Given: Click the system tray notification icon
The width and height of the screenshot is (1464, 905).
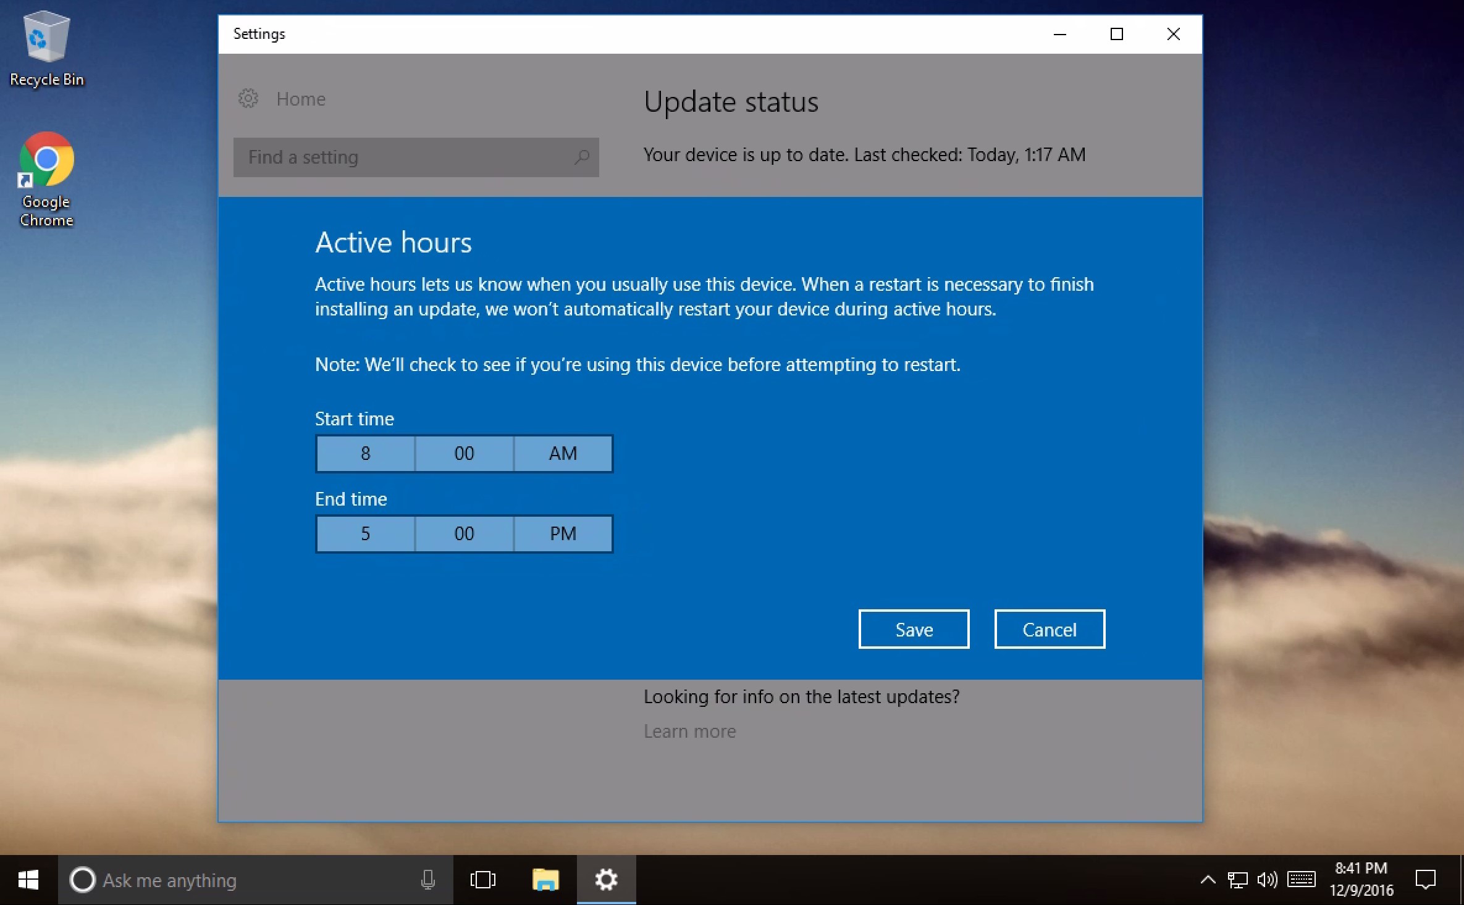Looking at the screenshot, I should click(x=1425, y=879).
